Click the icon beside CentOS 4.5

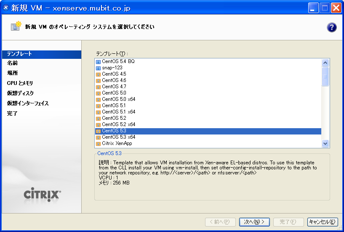[x=98, y=74]
